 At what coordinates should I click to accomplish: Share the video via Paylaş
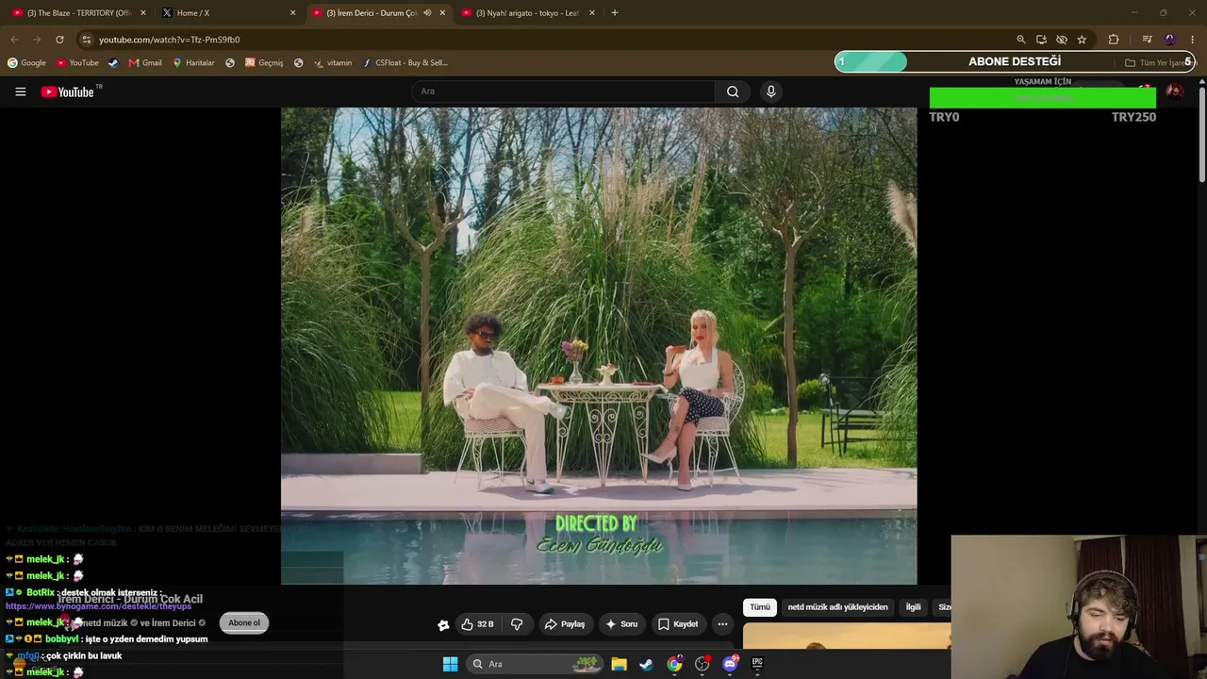[x=565, y=624]
